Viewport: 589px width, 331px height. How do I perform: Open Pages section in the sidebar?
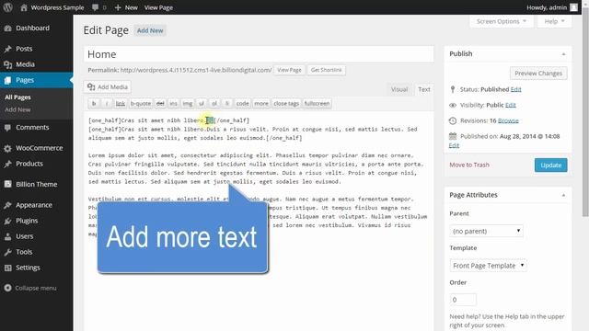click(25, 80)
